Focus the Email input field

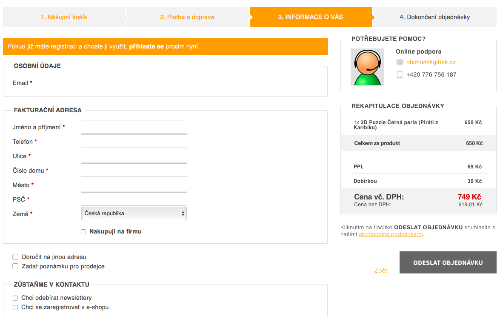point(134,83)
